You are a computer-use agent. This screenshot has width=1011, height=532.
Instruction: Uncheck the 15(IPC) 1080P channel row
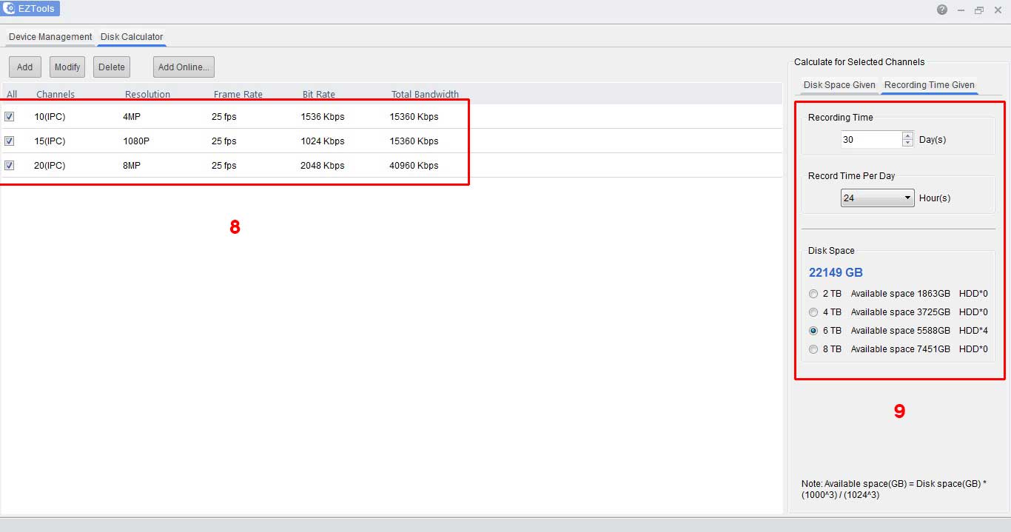(x=10, y=141)
